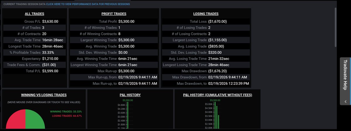Select the Max Run-up, from date value
351x131 pixels.
137,77
